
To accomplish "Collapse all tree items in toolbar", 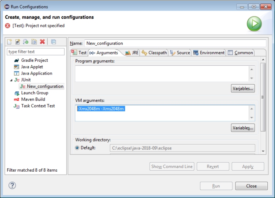I will coord(53,42).
